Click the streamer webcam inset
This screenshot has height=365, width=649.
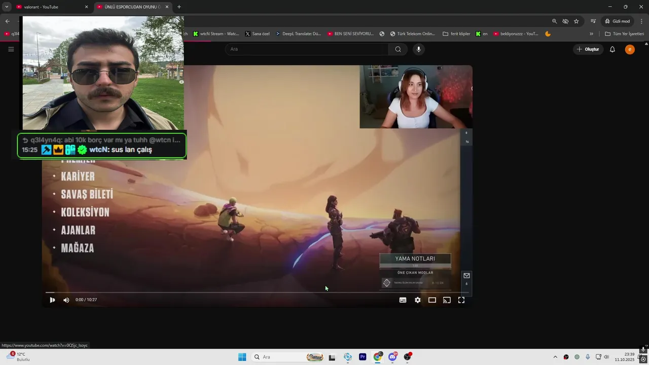(416, 97)
